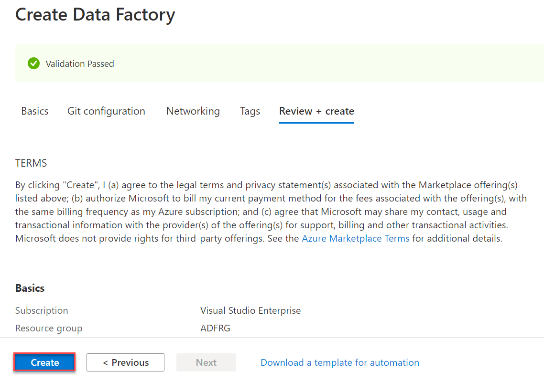Click the Validation Passed message text

coord(80,64)
